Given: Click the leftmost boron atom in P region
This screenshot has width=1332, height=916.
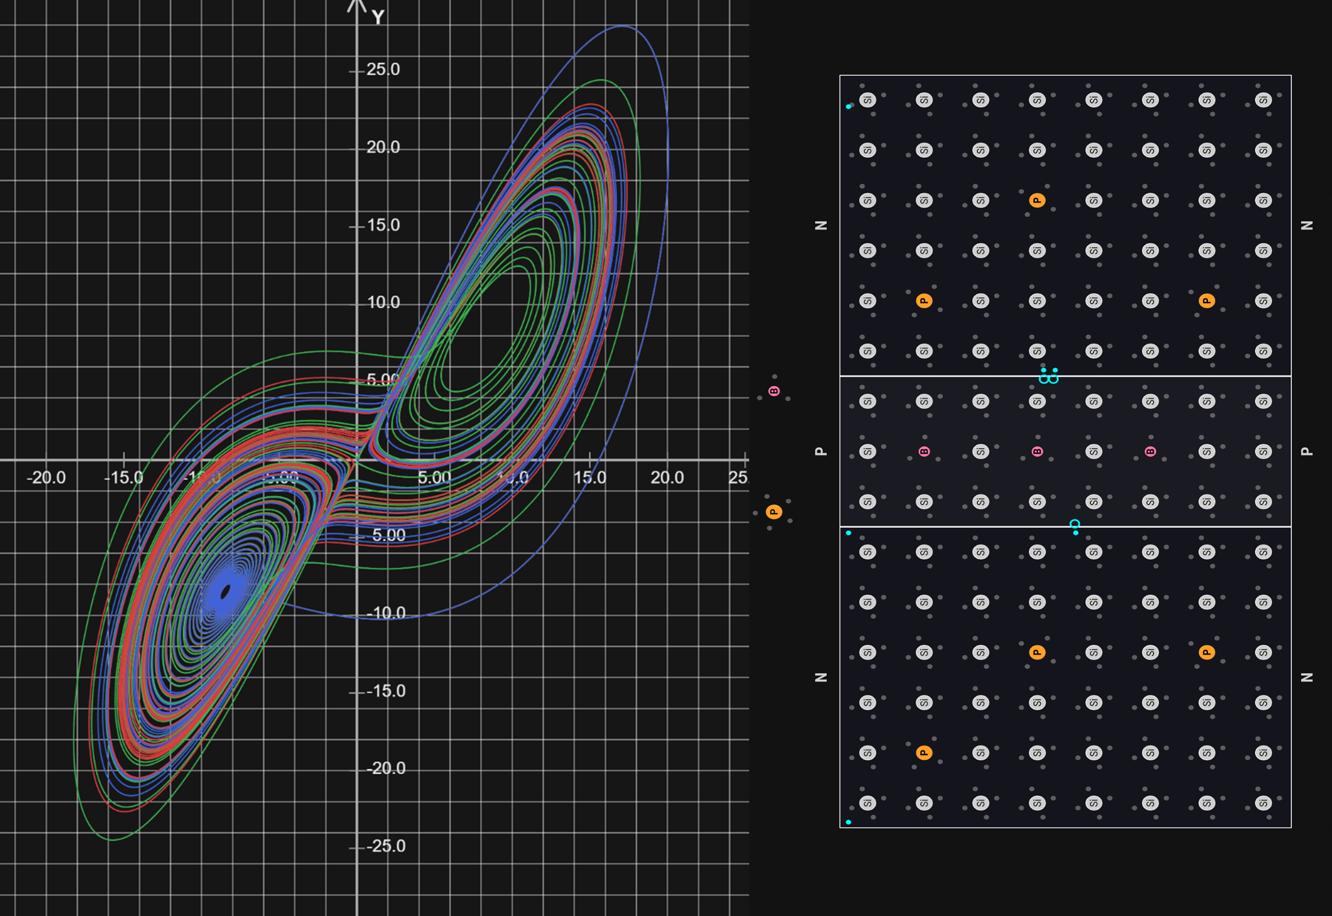Looking at the screenshot, I should click(924, 452).
